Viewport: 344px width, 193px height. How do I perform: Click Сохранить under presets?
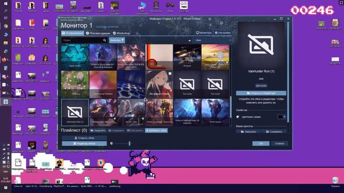274,131
